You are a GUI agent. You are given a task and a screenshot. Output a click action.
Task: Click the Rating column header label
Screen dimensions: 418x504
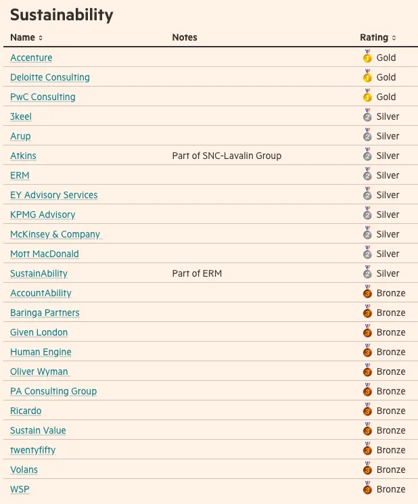(x=374, y=38)
